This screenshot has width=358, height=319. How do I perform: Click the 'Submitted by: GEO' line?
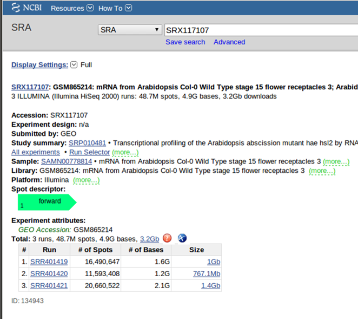tap(44, 134)
